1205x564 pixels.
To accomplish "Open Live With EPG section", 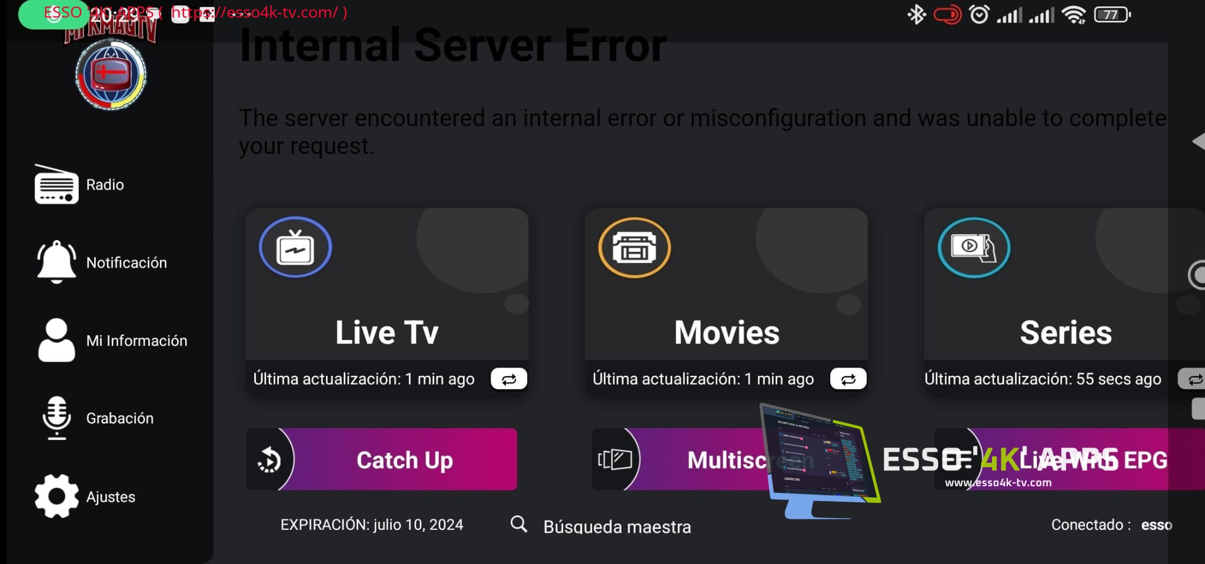I will (x=1070, y=459).
